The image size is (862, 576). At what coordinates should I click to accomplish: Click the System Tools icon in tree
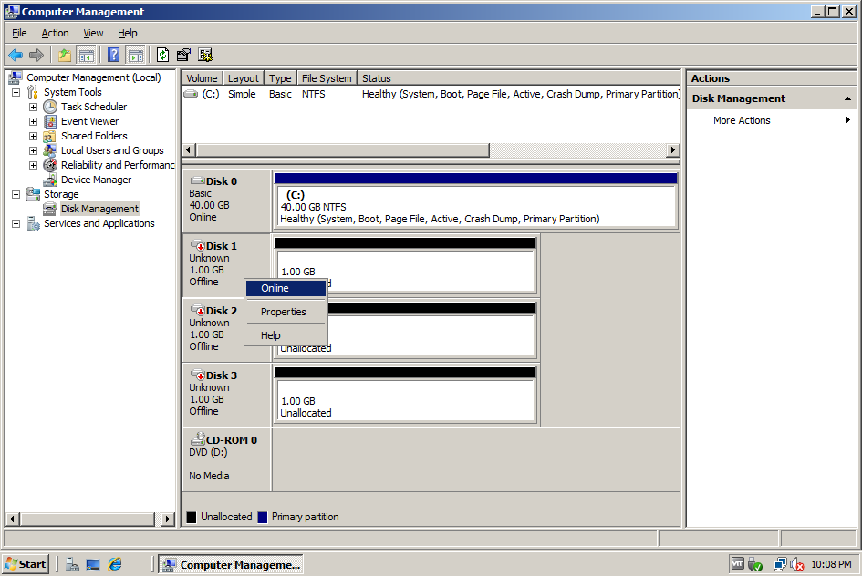pos(33,92)
